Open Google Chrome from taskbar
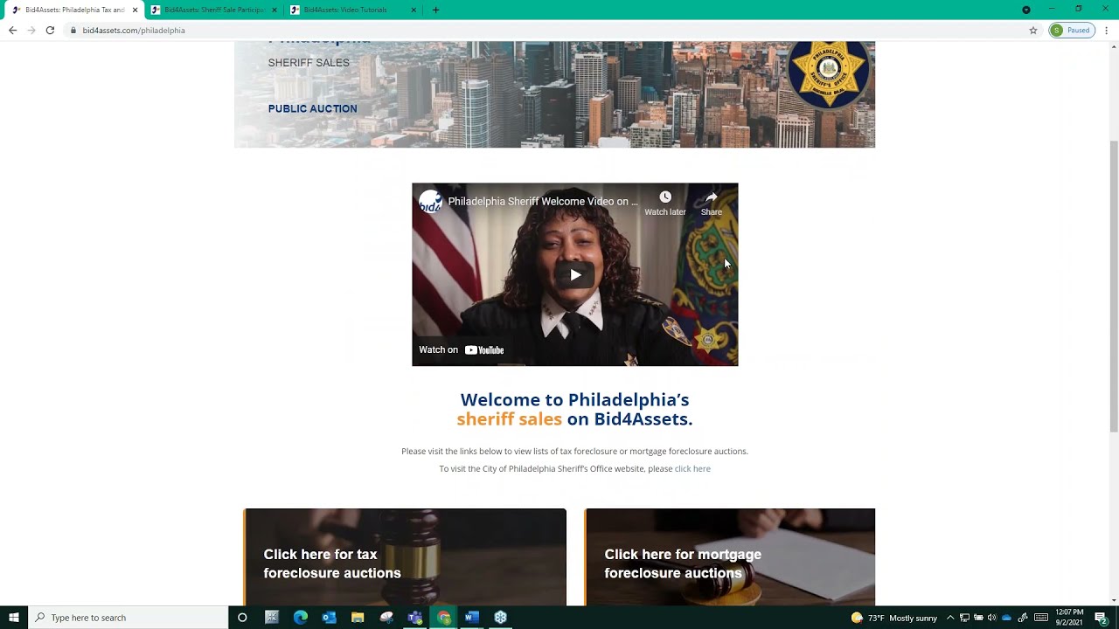Viewport: 1119px width, 629px height. coord(443,618)
